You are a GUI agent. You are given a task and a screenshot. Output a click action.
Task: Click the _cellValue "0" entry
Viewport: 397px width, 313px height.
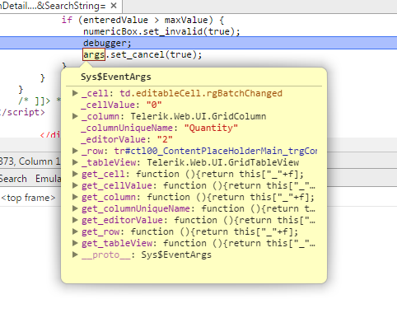coord(121,105)
